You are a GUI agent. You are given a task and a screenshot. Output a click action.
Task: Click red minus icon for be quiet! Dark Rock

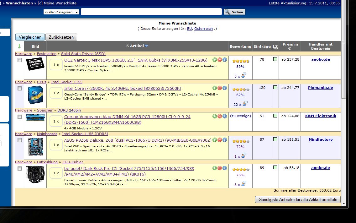pos(220,168)
